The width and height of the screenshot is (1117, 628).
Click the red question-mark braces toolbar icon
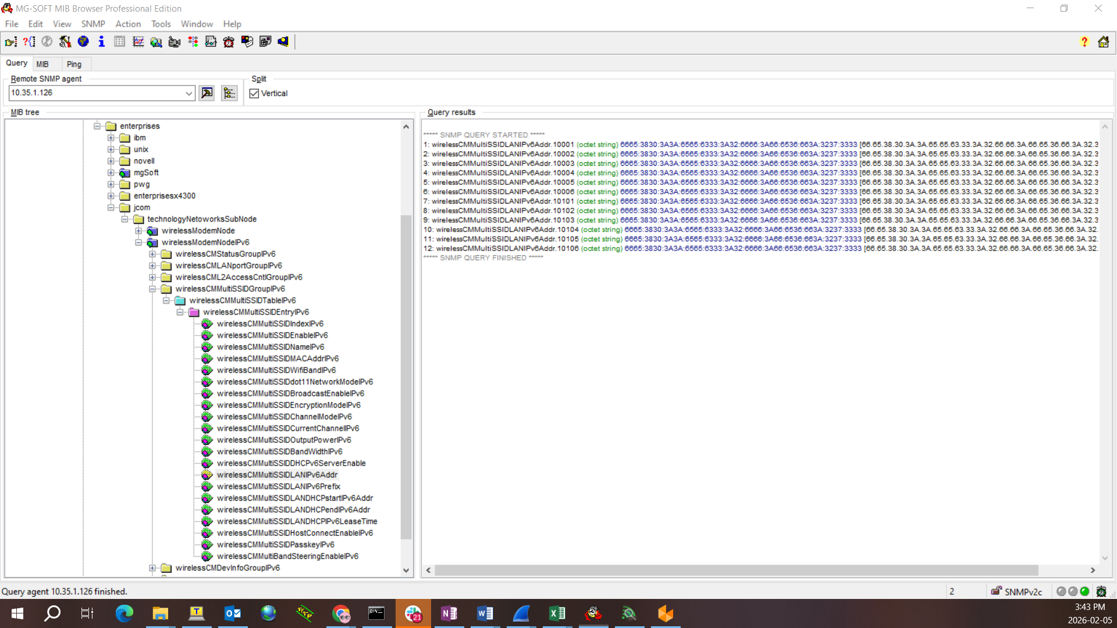click(29, 42)
